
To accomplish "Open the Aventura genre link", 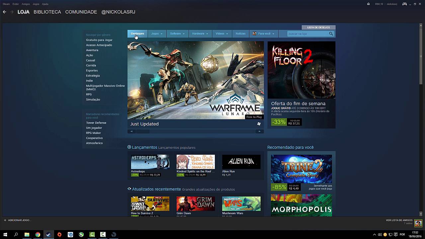I will (x=92, y=50).
